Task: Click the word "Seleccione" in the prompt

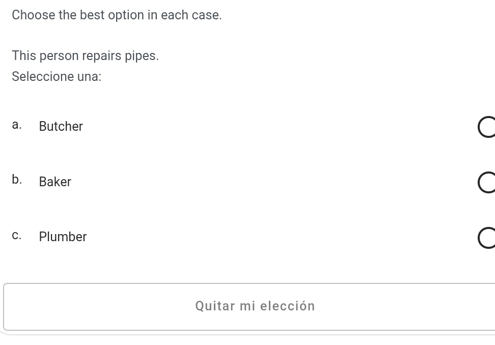Action: [43, 77]
